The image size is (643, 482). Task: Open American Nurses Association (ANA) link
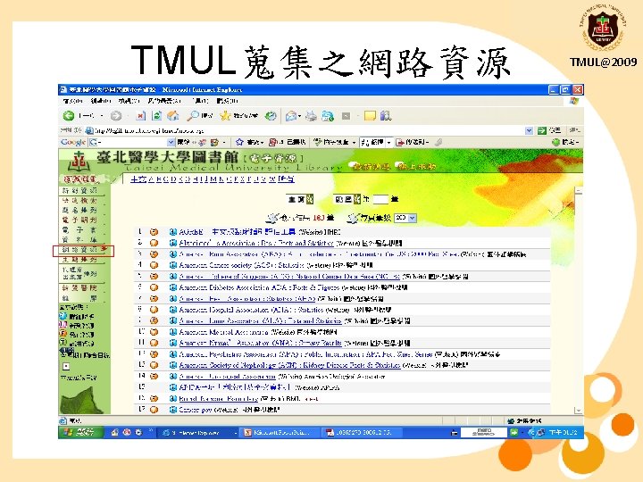coord(260,343)
